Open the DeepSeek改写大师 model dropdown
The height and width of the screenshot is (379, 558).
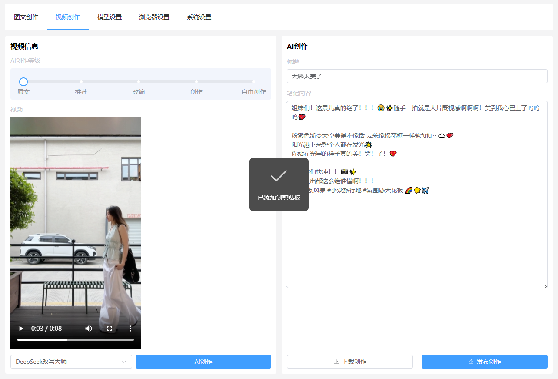pyautogui.click(x=71, y=362)
